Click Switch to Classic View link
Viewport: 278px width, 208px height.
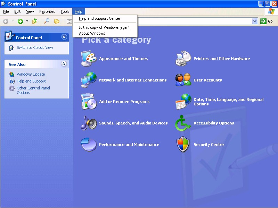click(x=35, y=47)
